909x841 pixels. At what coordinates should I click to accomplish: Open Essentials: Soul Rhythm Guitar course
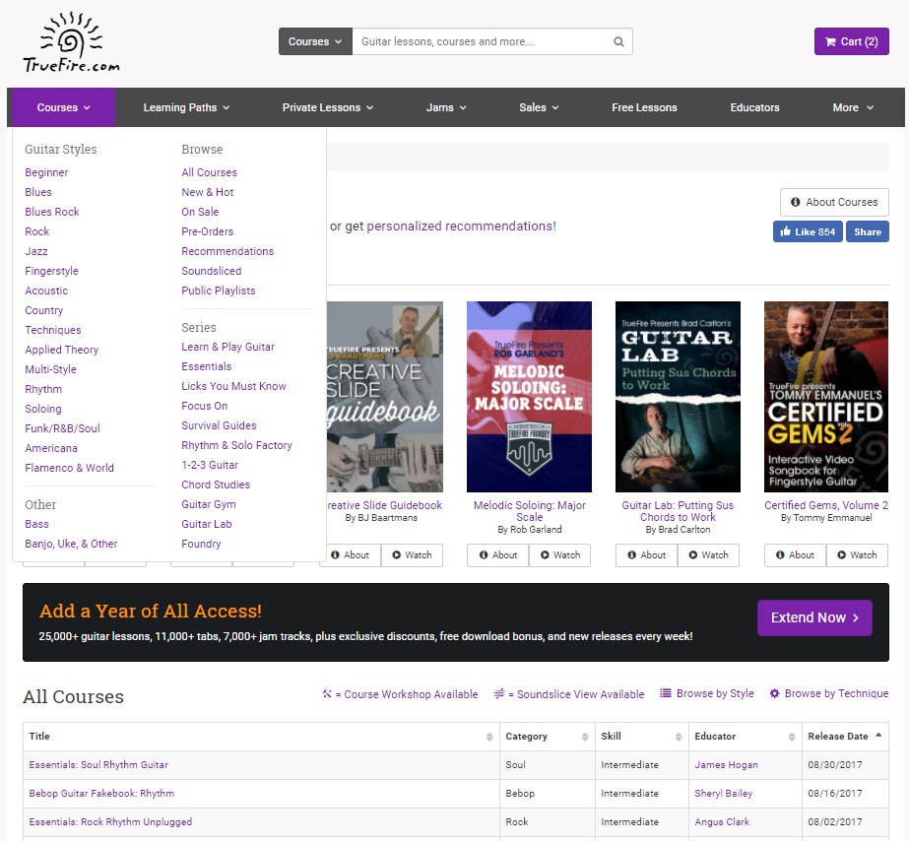click(98, 764)
